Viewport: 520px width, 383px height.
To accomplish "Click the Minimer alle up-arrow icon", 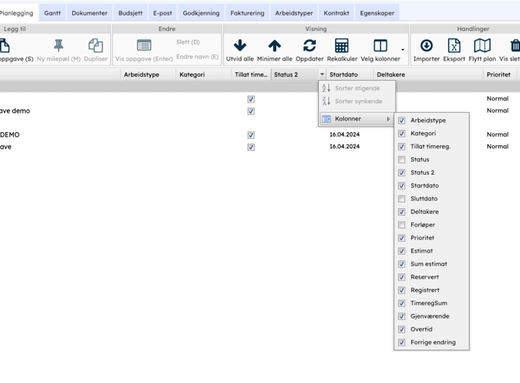I will pyautogui.click(x=275, y=46).
